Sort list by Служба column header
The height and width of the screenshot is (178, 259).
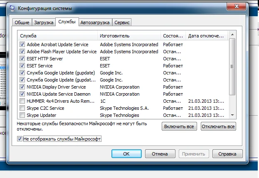(x=57, y=36)
